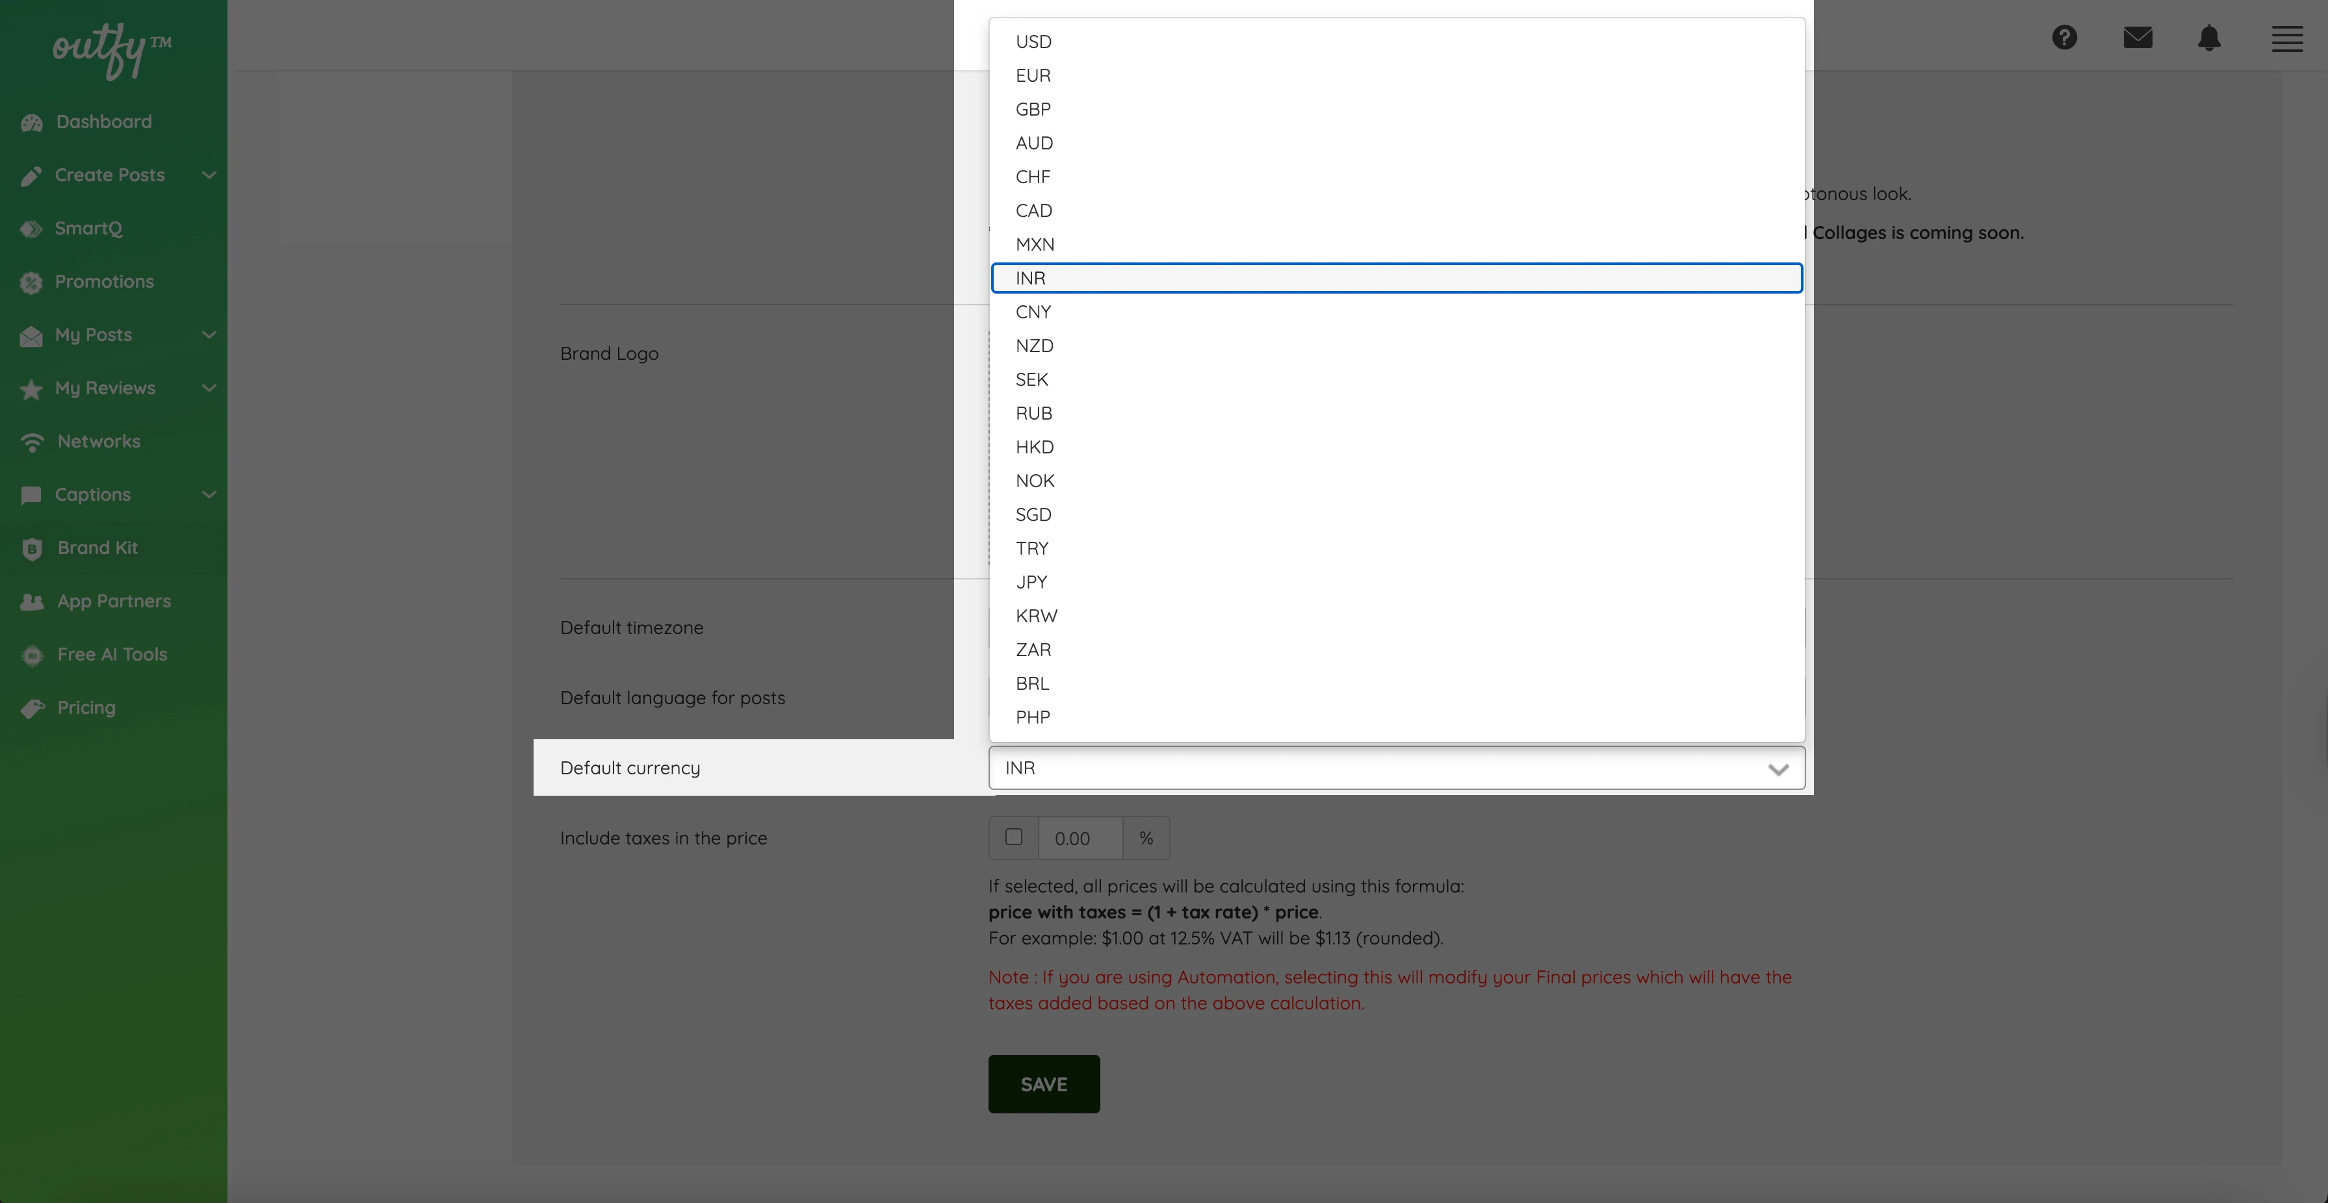Open the mail envelope icon
Screen dimensions: 2328x1203
click(2138, 38)
